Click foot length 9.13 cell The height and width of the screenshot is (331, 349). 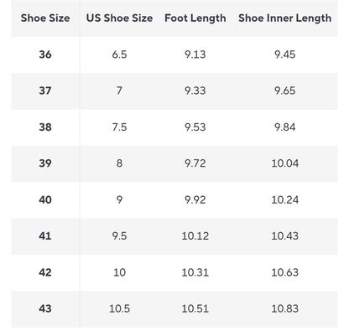pos(195,54)
